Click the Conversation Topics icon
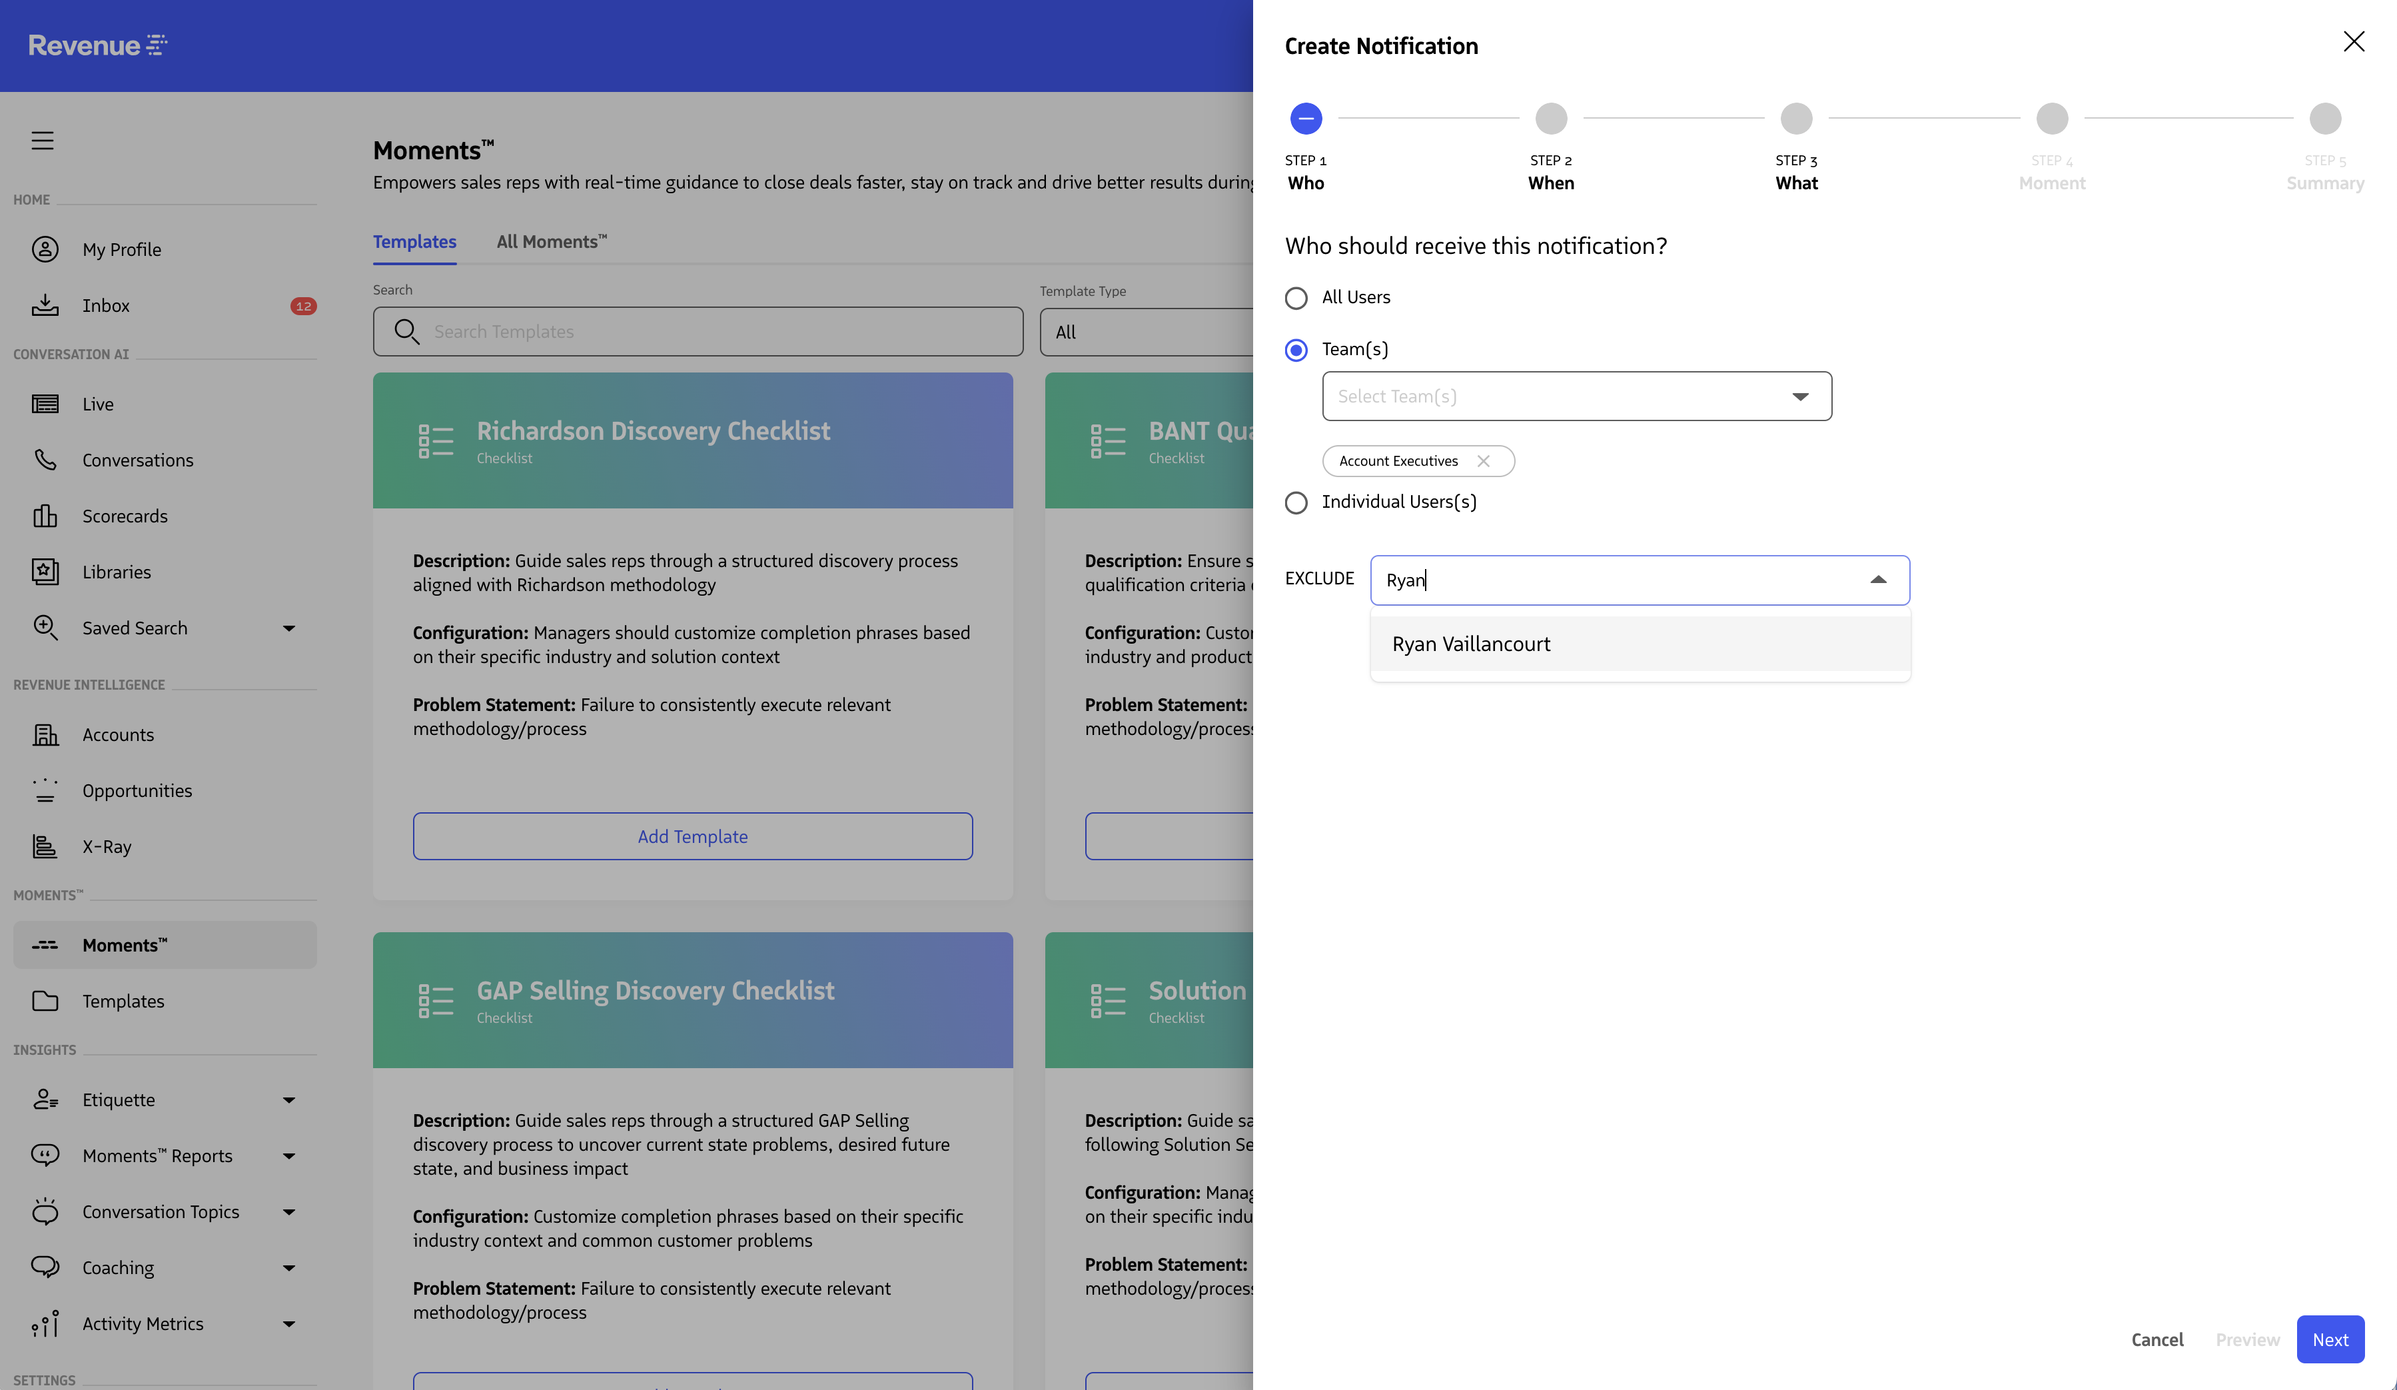The image size is (2397, 1390). click(45, 1212)
